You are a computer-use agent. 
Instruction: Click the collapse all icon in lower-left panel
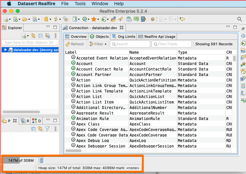(34, 129)
